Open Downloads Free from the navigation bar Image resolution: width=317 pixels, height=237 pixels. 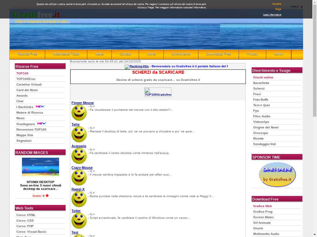point(218,54)
